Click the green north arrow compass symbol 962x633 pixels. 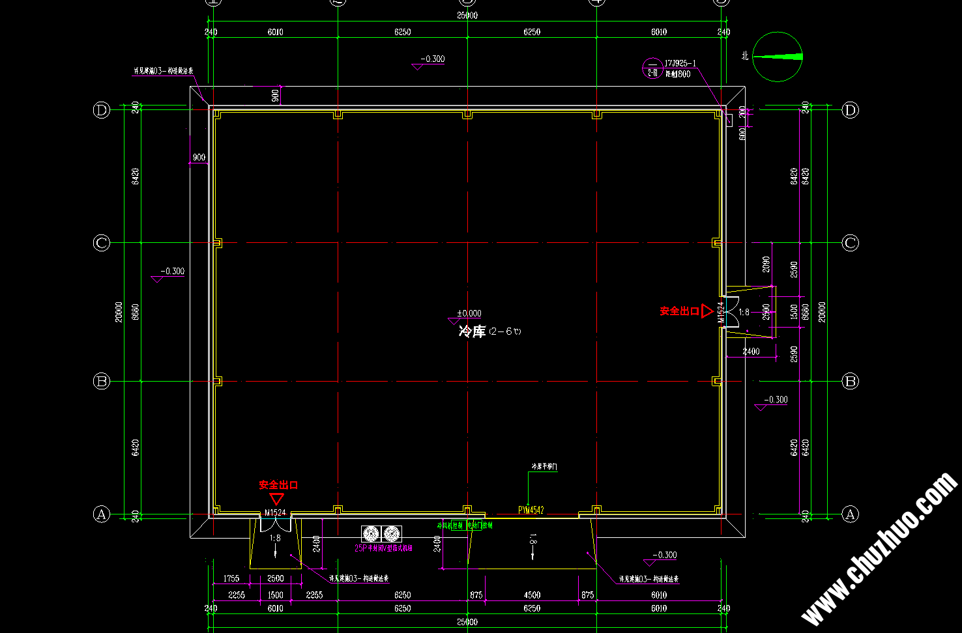click(778, 57)
